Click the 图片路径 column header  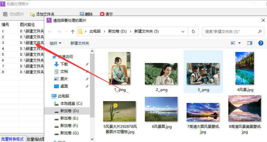point(31,25)
